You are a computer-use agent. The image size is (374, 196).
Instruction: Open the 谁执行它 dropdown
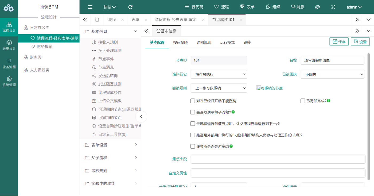(x=219, y=74)
